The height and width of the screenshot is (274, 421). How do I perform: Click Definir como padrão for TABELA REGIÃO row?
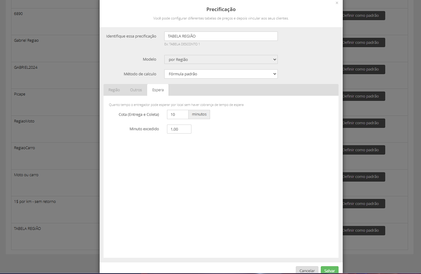click(x=364, y=230)
